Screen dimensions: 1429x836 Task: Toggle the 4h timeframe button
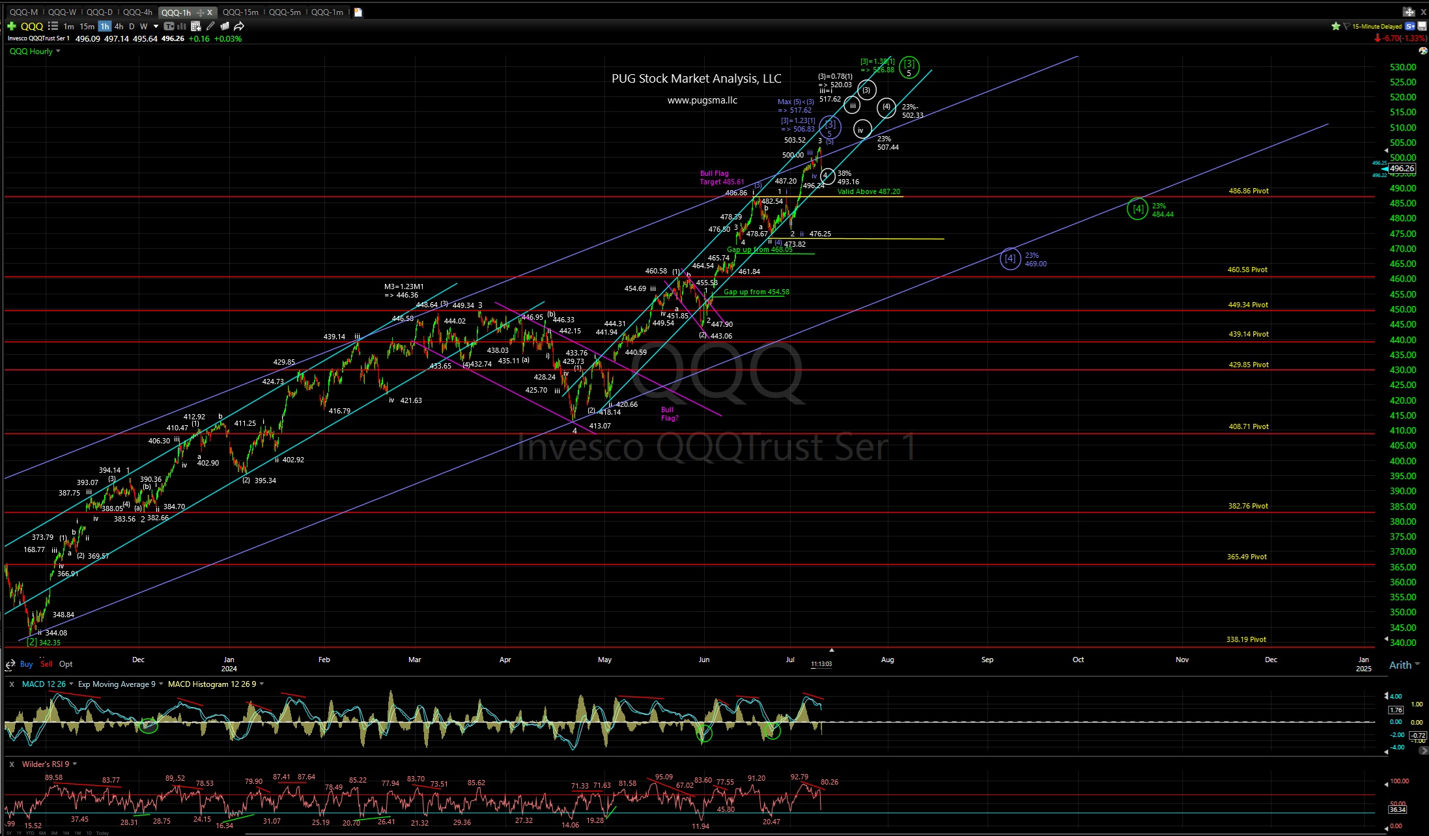pyautogui.click(x=119, y=26)
